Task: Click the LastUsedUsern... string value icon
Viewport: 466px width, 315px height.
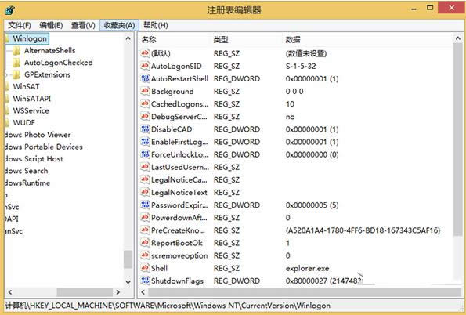Action: pos(145,167)
